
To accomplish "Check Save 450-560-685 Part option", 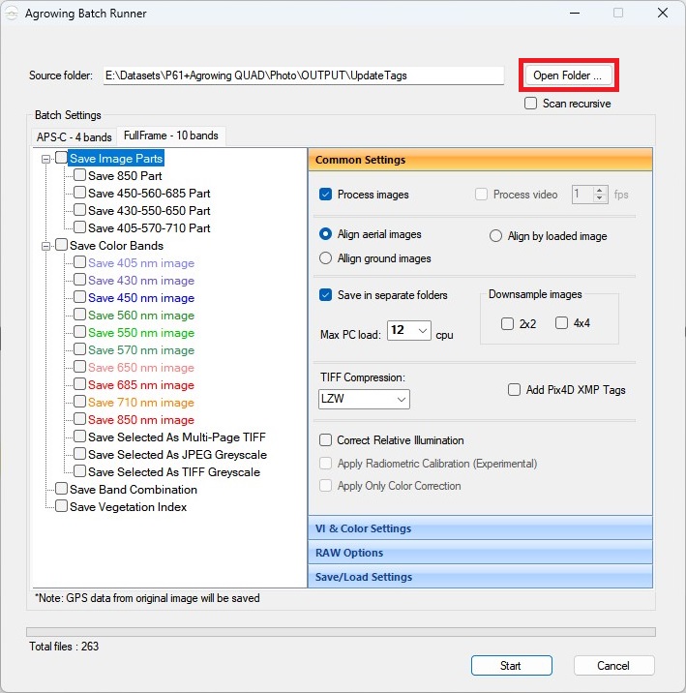I will [x=79, y=193].
